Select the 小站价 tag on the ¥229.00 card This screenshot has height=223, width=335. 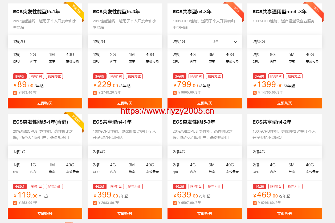click(x=100, y=76)
